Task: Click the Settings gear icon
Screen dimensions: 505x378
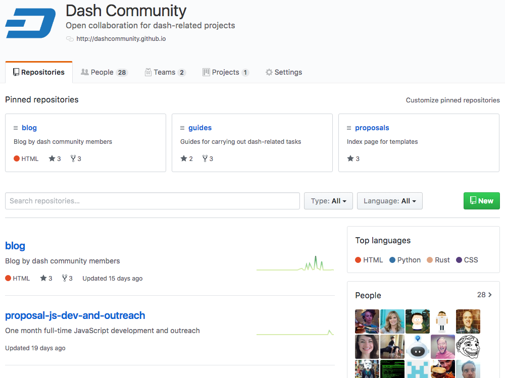Action: (269, 72)
